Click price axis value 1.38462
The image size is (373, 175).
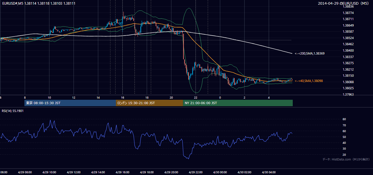click(x=348, y=44)
